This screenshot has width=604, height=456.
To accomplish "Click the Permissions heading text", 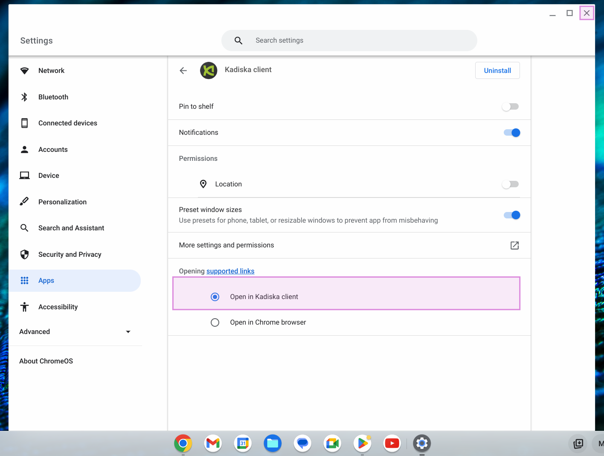I will 198,159.
